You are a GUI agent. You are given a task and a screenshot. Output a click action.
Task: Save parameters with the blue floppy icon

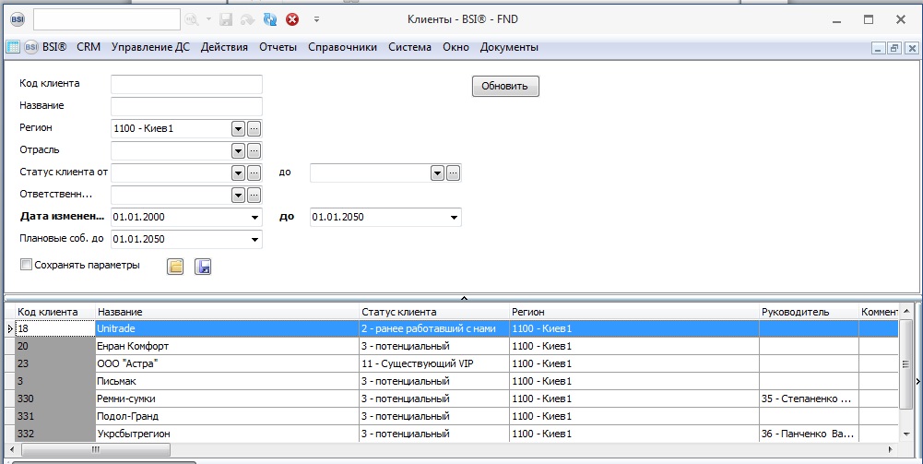(204, 267)
